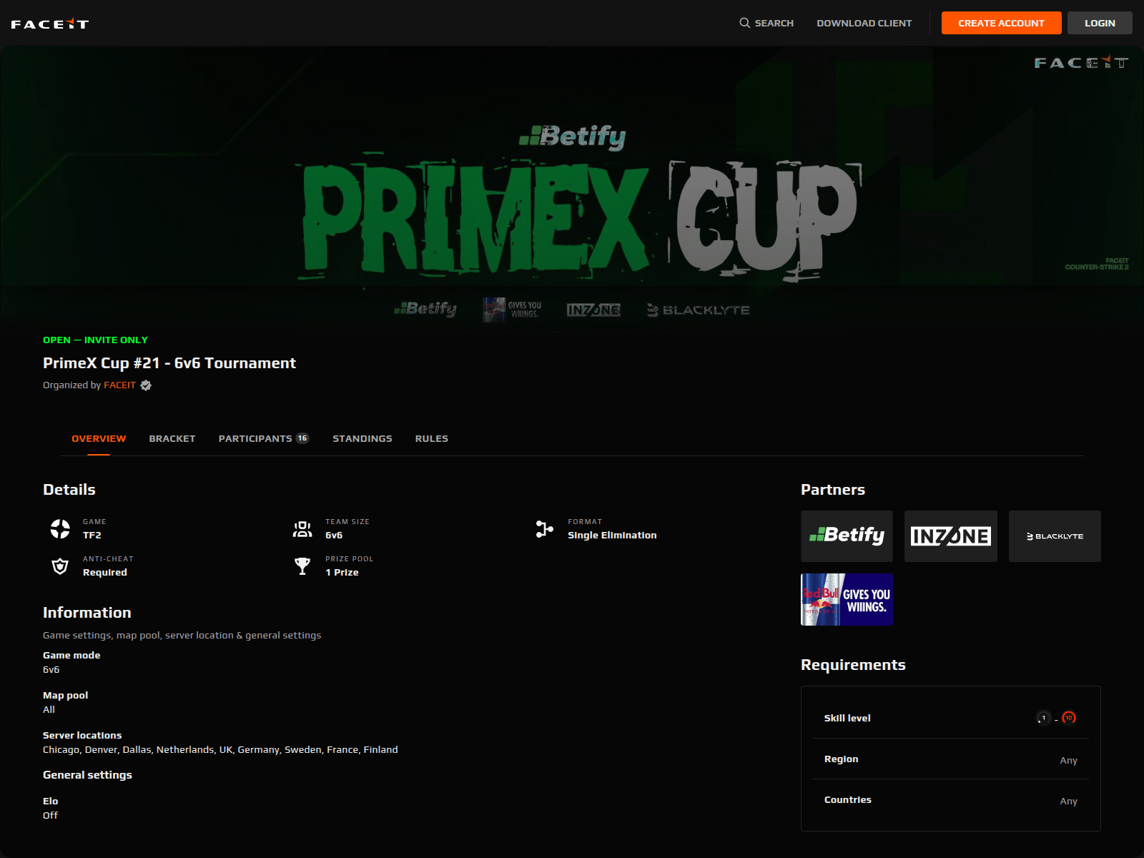Open the INZONE partner logo
Image resolution: width=1144 pixels, height=858 pixels.
click(x=951, y=536)
